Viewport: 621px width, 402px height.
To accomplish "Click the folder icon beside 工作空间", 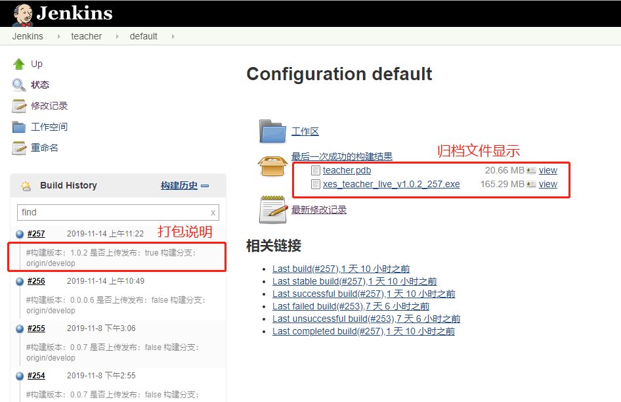I will click(18, 127).
